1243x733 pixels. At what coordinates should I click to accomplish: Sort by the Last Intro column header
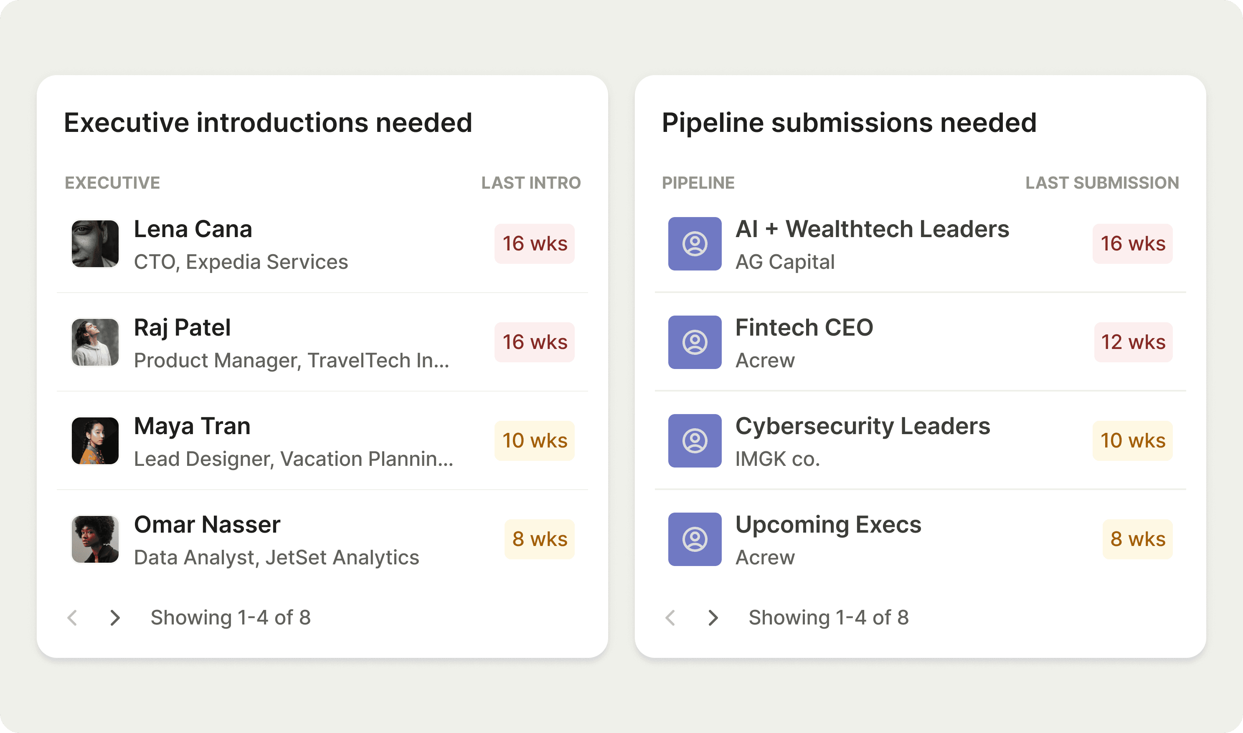click(531, 183)
